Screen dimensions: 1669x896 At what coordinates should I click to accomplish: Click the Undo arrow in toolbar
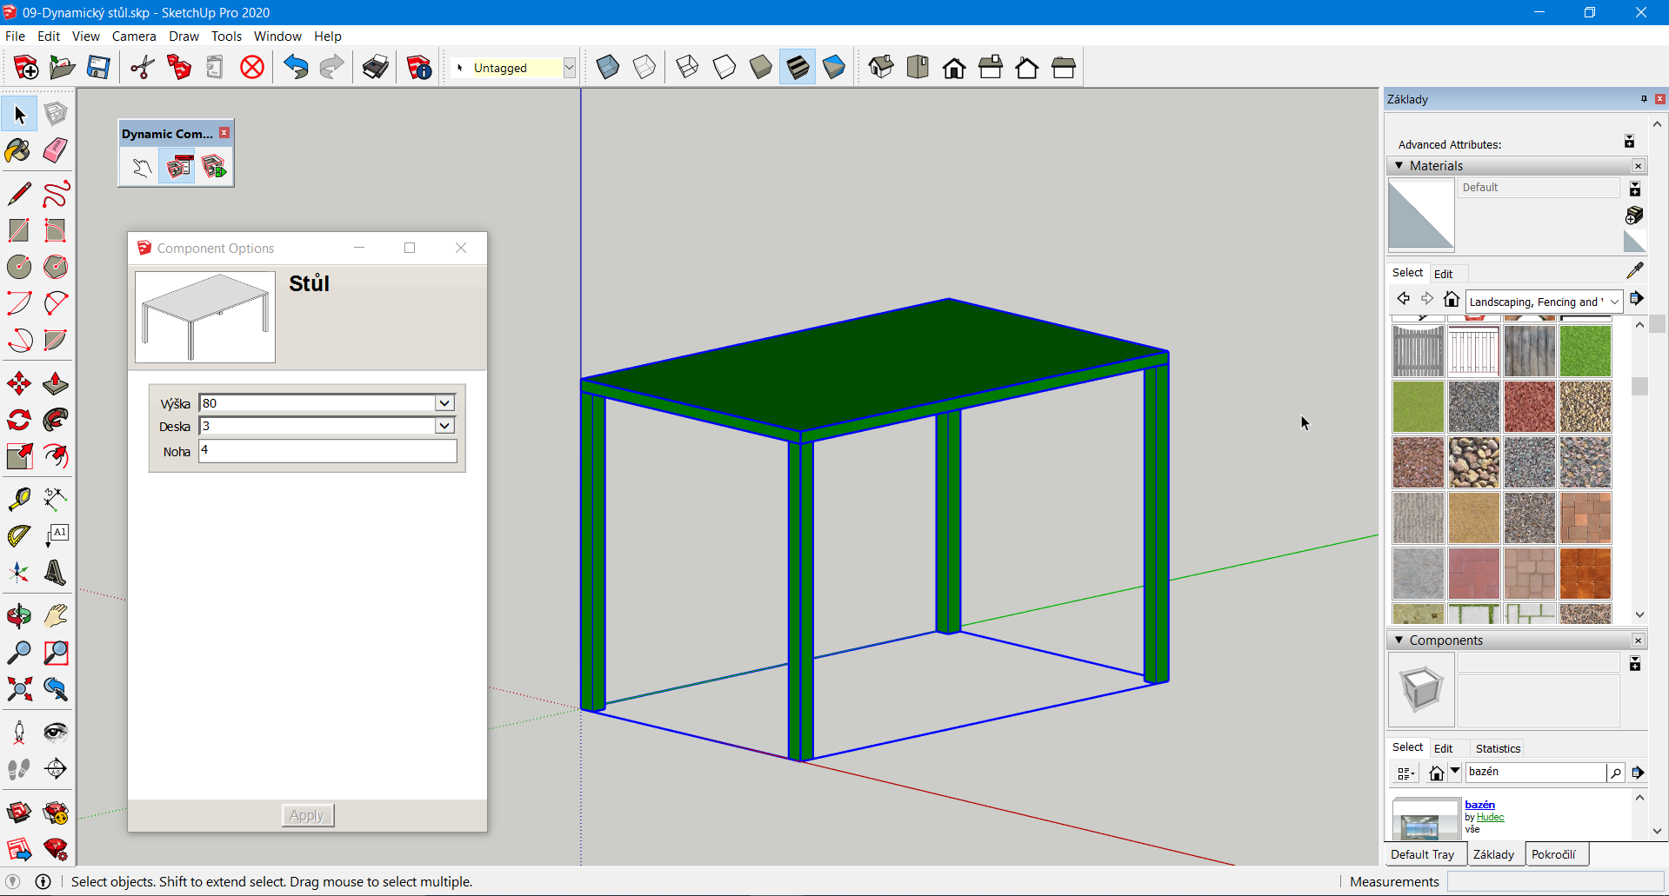point(296,67)
